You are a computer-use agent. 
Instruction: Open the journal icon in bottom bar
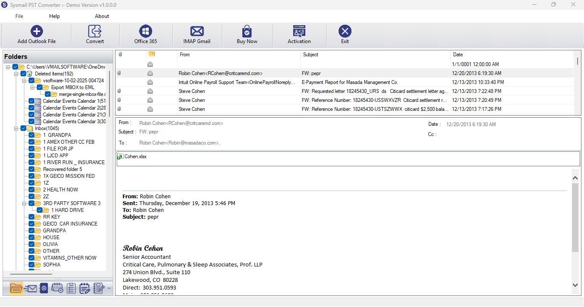point(85,289)
